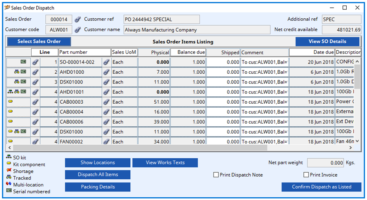Screen dimensions: 367x200
Task: Click status icons on DSK01000 line 3 row
Action: [x=19, y=82]
